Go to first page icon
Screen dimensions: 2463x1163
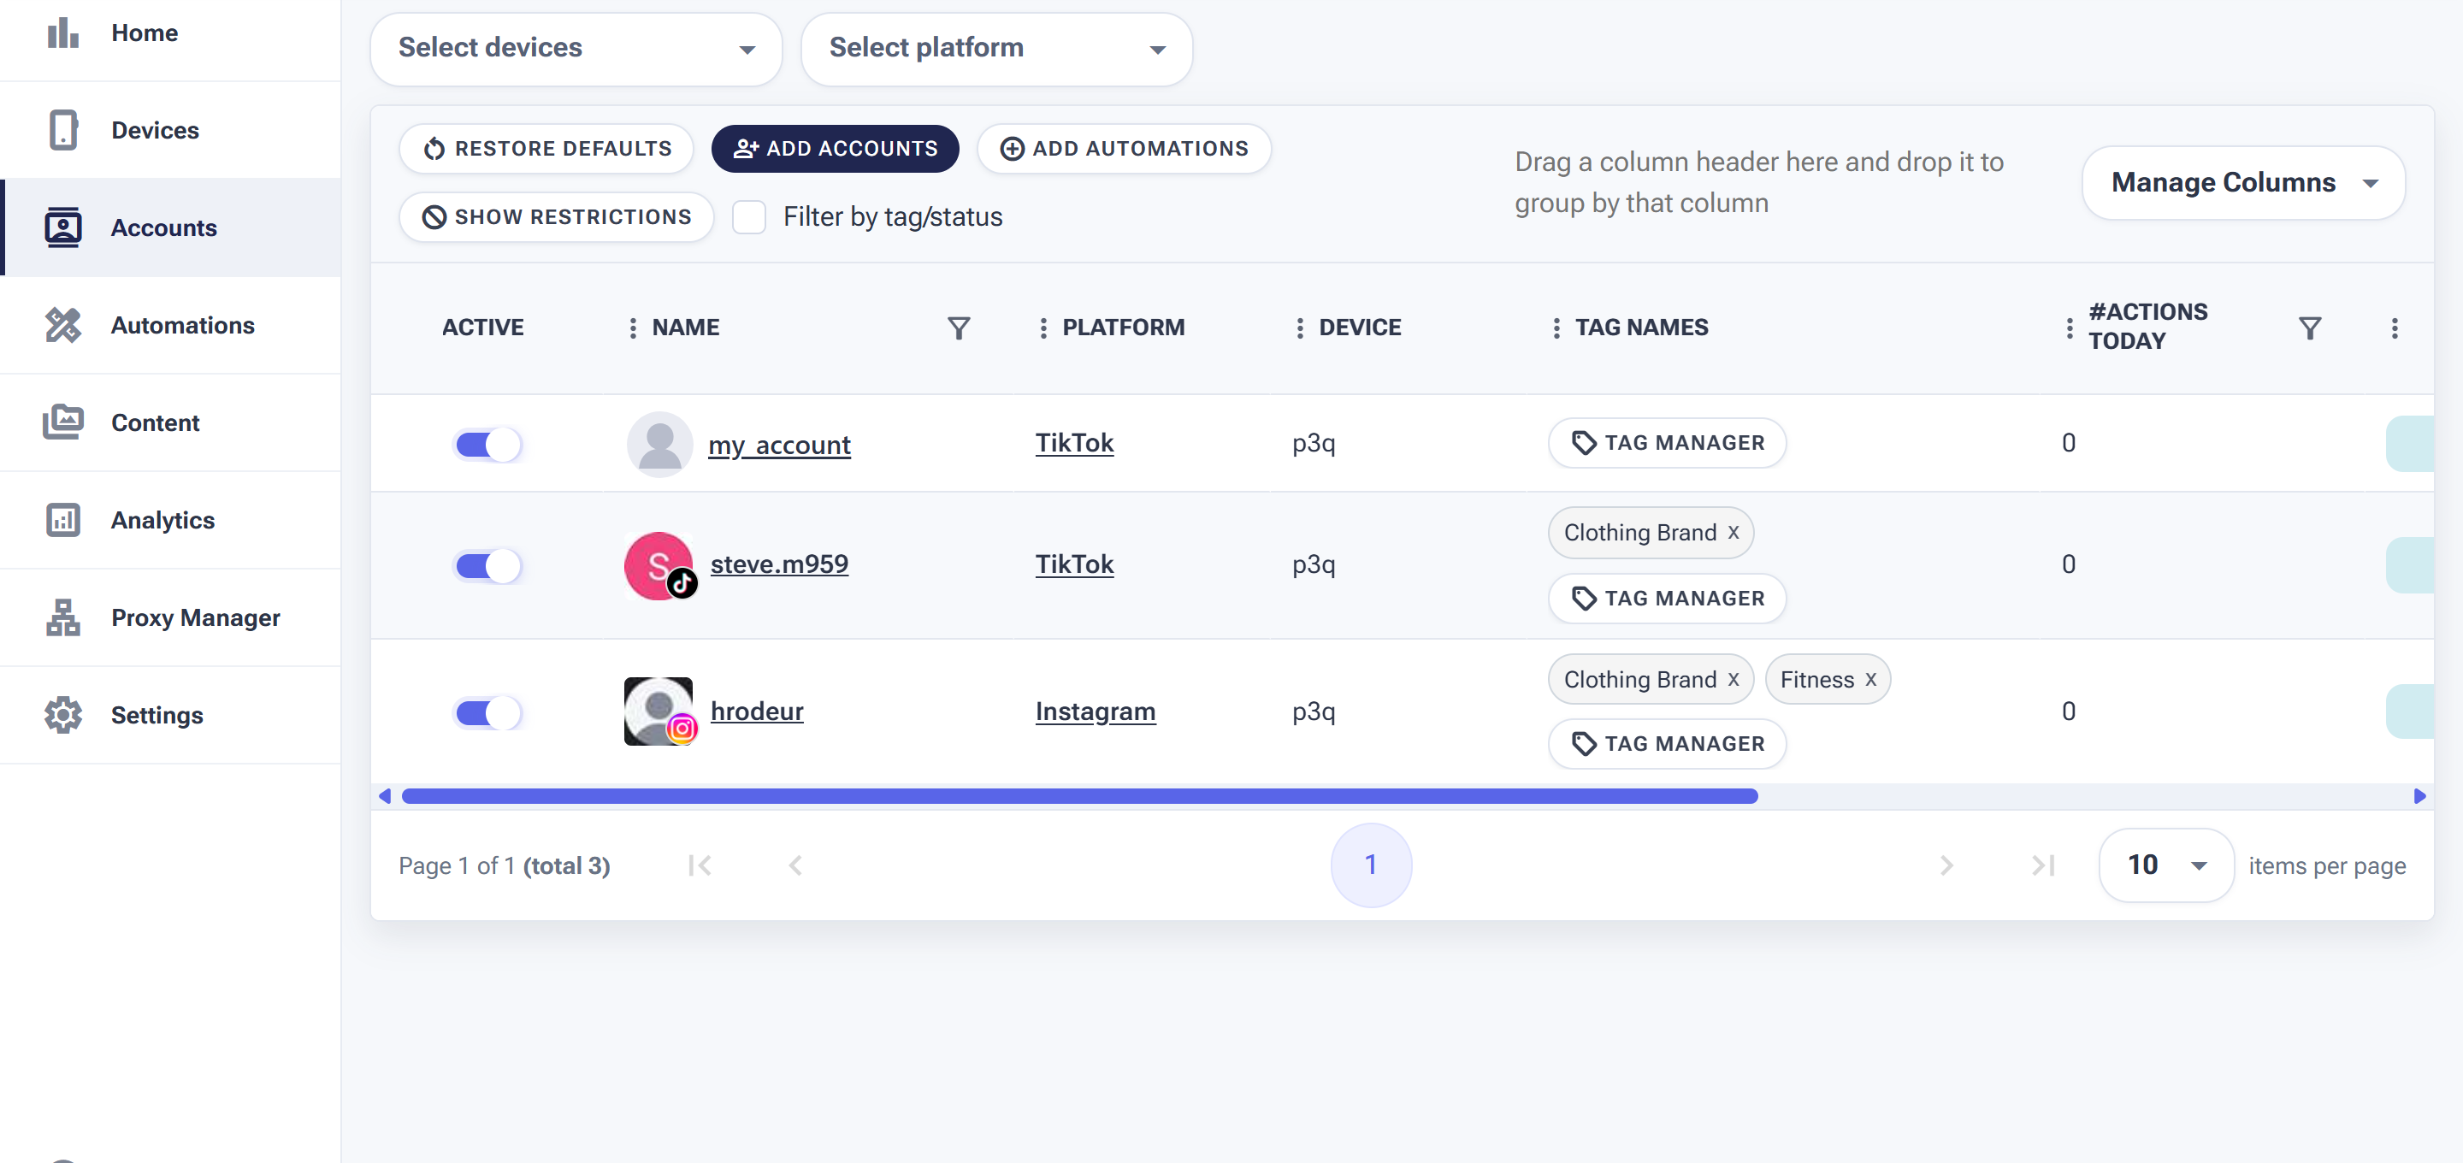[x=699, y=866]
